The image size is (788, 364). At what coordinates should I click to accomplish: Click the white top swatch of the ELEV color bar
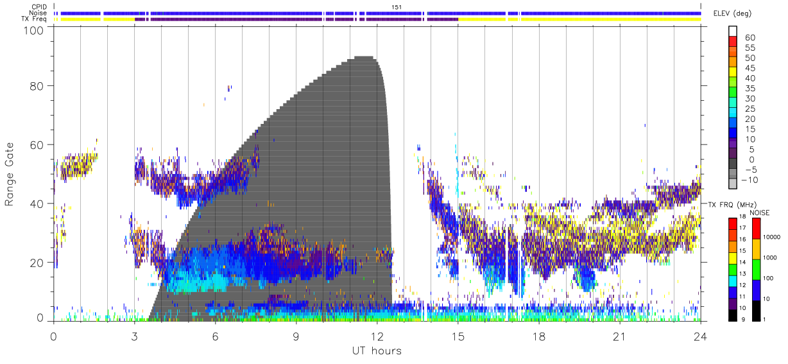click(732, 31)
